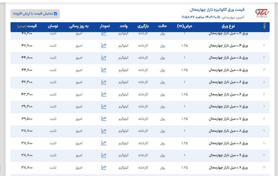Image resolution: width=278 pixels, height=176 pixels.
Task: Click the 'به روز رسانی' column header
Action: tap(78, 26)
